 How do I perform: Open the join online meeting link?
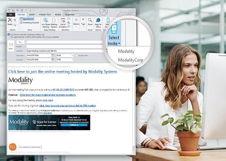point(62,72)
